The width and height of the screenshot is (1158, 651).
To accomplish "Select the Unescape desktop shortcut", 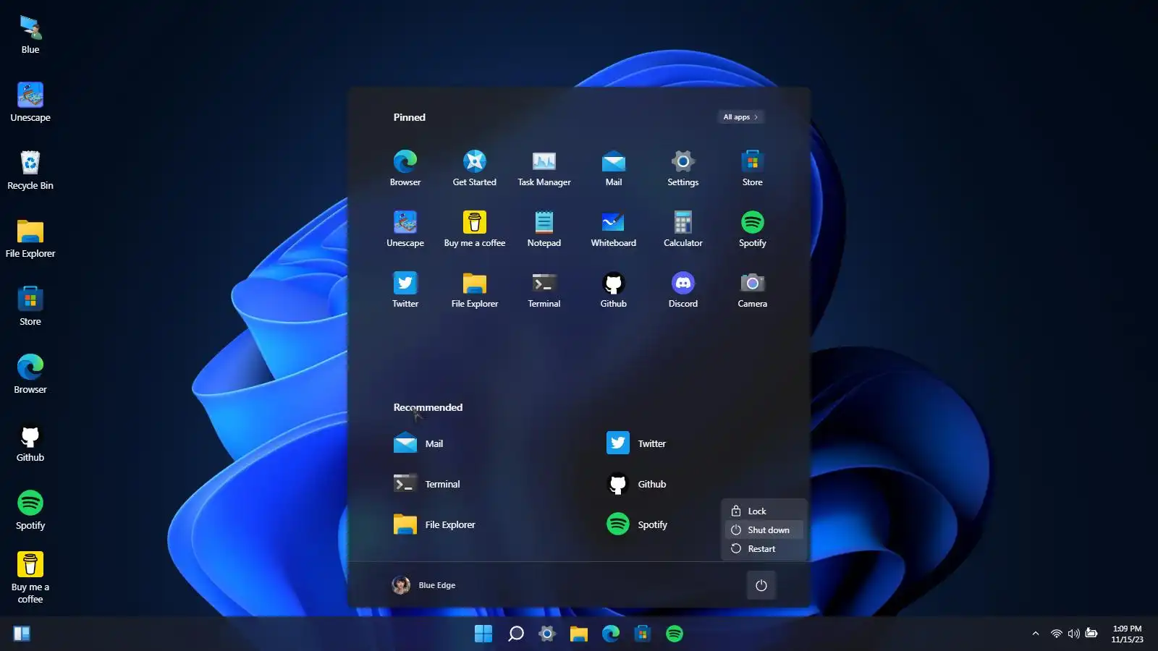I will 30,102.
